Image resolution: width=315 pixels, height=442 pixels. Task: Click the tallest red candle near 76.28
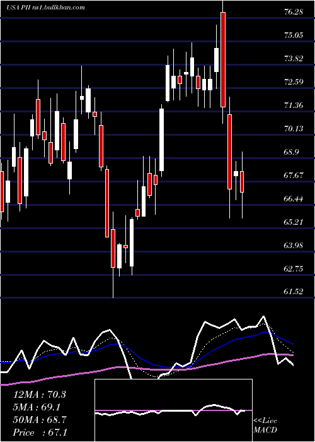(223, 59)
